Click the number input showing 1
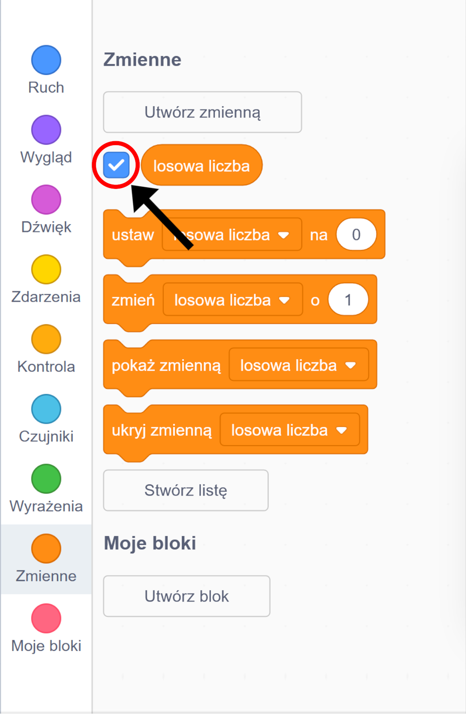Image resolution: width=466 pixels, height=715 pixels. click(x=348, y=299)
